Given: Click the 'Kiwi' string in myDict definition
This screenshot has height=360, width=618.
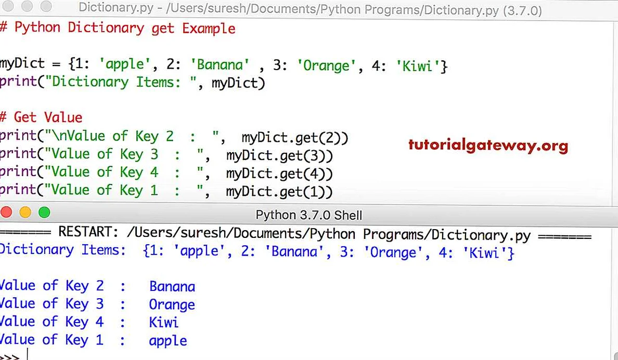Looking at the screenshot, I should pyautogui.click(x=417, y=66).
